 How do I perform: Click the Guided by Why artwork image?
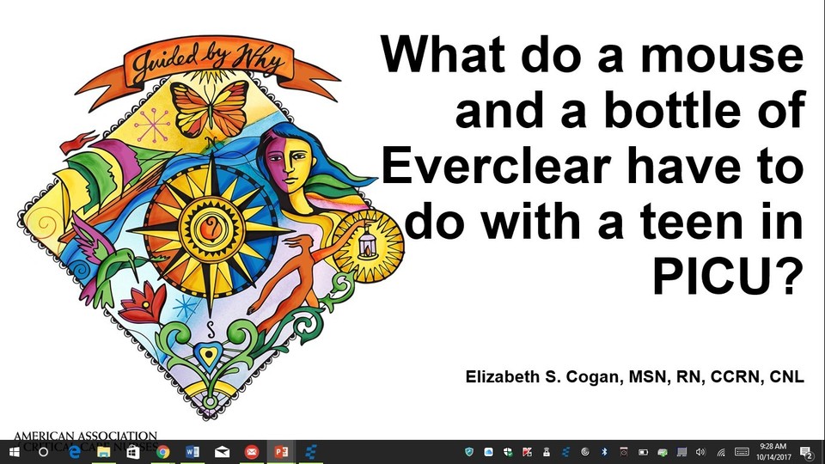pos(211,228)
